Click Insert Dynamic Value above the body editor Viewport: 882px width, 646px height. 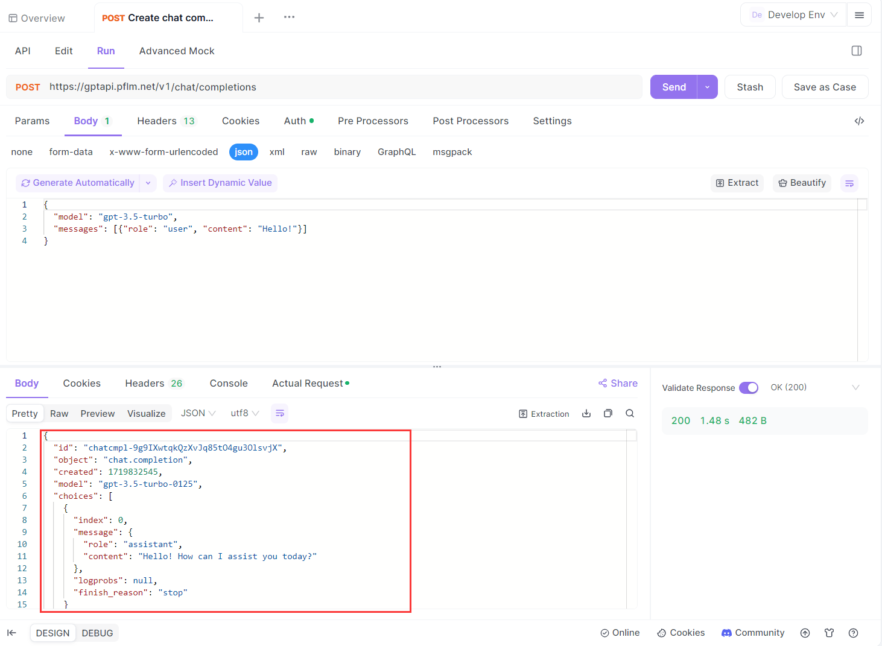(x=220, y=183)
